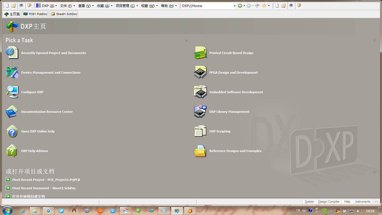
Task: Open Most Recent Project PCB_Project1.PrjPCB link
Action: [x=46, y=180]
